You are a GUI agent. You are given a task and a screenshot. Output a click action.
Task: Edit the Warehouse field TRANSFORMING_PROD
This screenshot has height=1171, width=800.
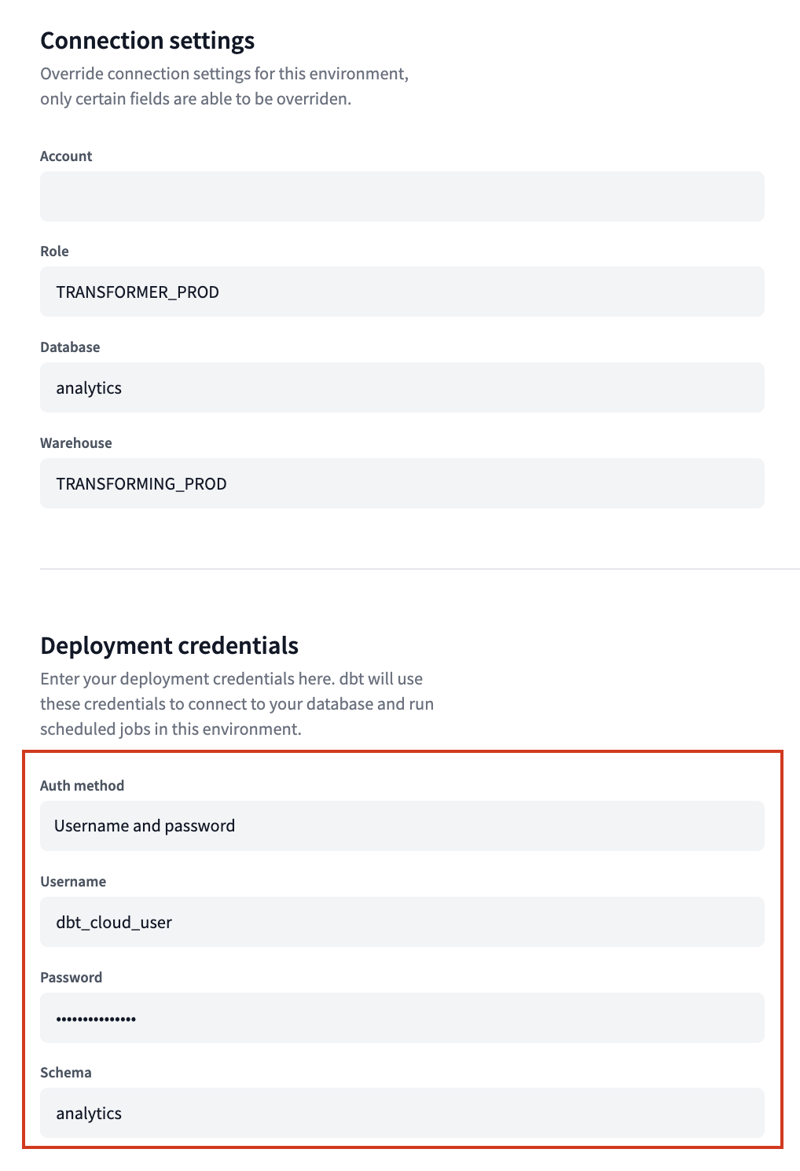click(401, 483)
